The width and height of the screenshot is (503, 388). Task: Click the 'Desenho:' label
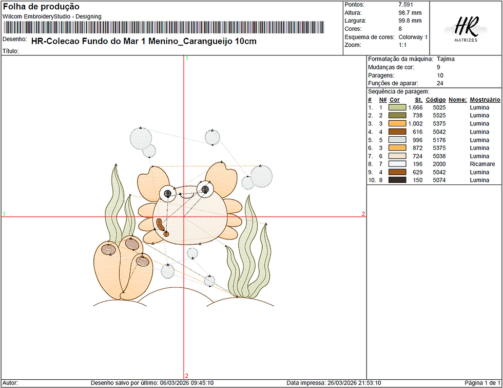[x=14, y=39]
